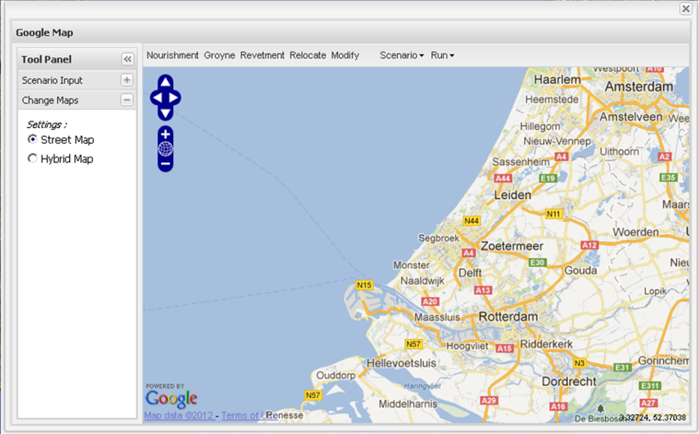The height and width of the screenshot is (434, 699).
Task: Click the E30 road shield
Action: [537, 263]
